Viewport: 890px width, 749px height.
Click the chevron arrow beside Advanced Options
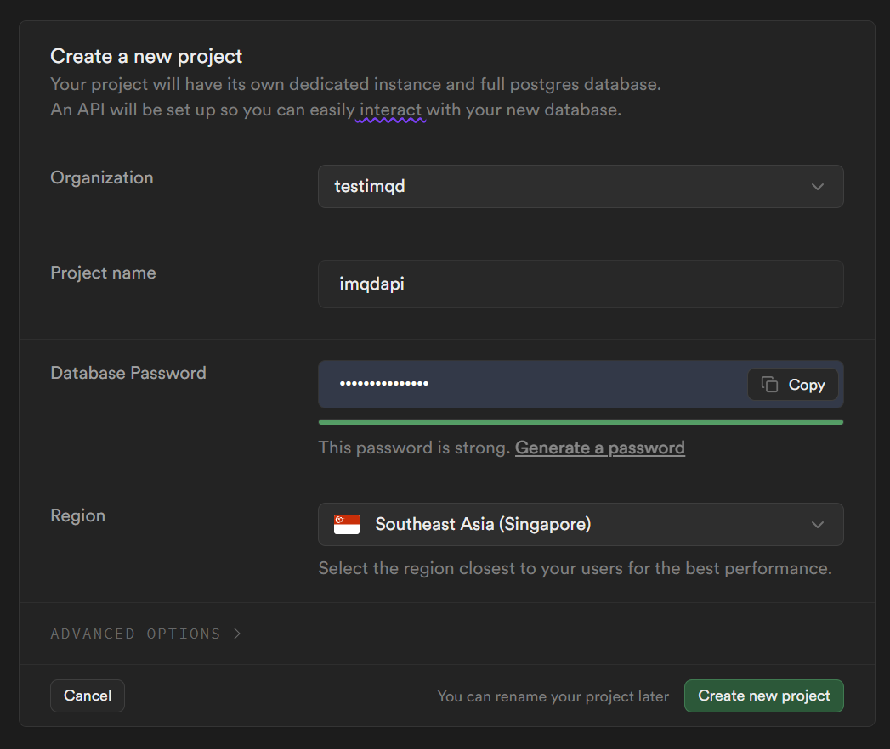coord(237,634)
